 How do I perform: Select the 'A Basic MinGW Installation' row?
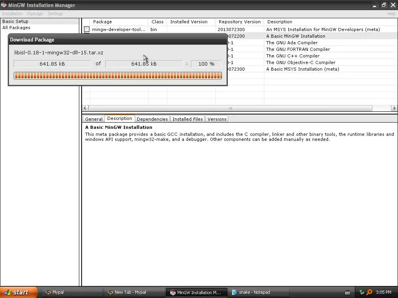[312, 36]
